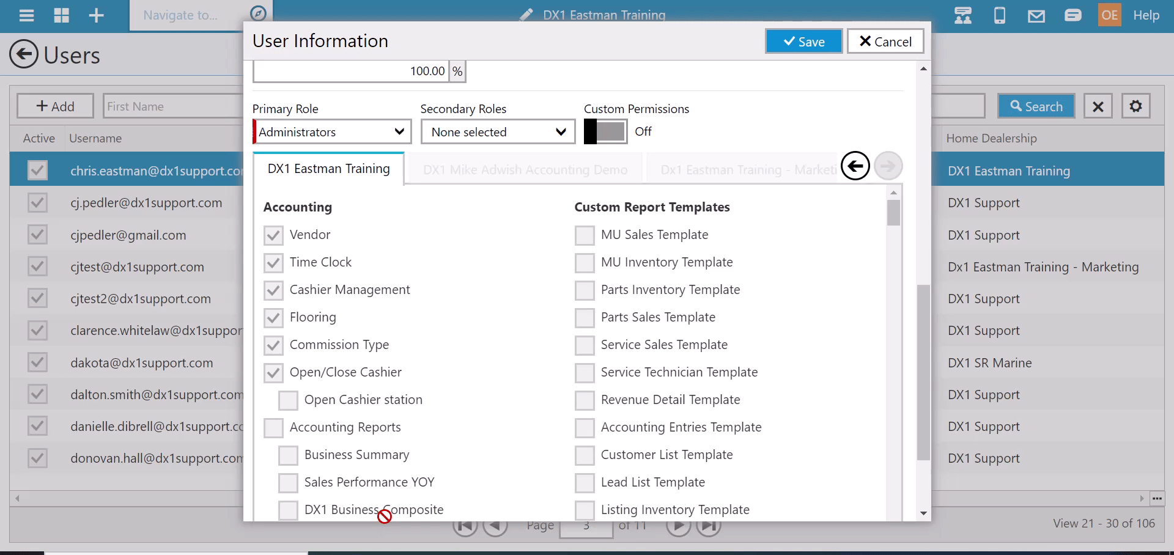The height and width of the screenshot is (555, 1174).
Task: Click the three-dots button at grid corner
Action: click(x=1157, y=499)
